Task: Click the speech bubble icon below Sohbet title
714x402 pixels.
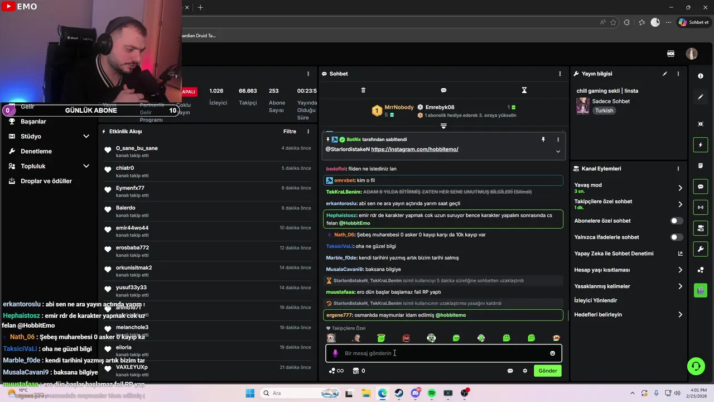Action: tap(443, 90)
